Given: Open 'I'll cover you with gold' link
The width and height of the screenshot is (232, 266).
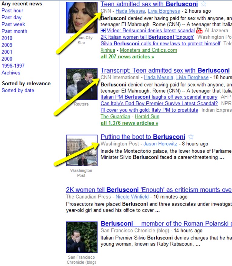Looking at the screenshot, I should point(149,110).
